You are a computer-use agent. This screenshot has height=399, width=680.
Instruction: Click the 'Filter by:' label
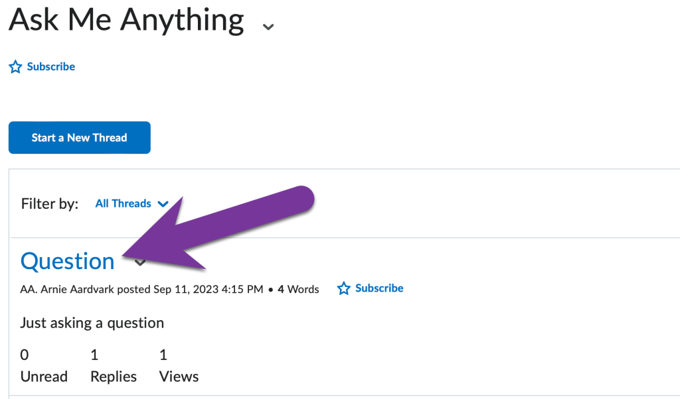click(50, 203)
